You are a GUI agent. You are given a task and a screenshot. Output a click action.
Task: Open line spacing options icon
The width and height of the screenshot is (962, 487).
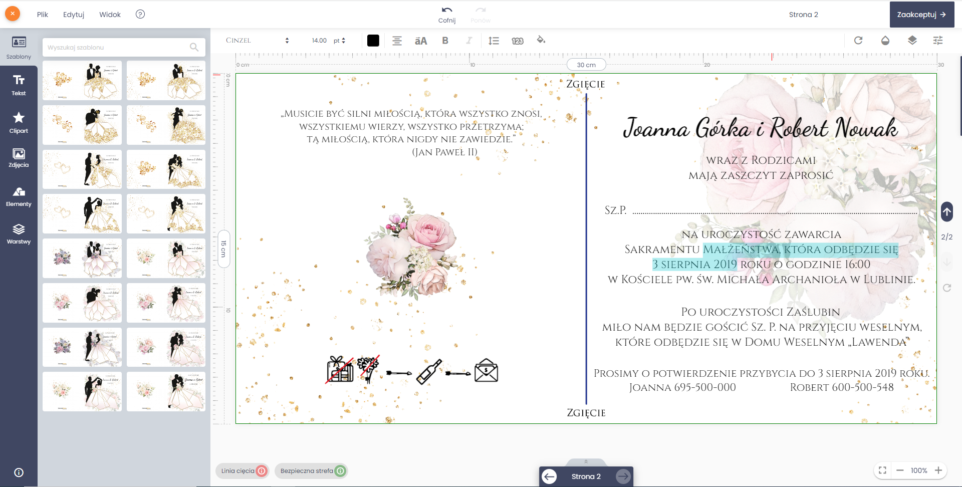pos(494,41)
